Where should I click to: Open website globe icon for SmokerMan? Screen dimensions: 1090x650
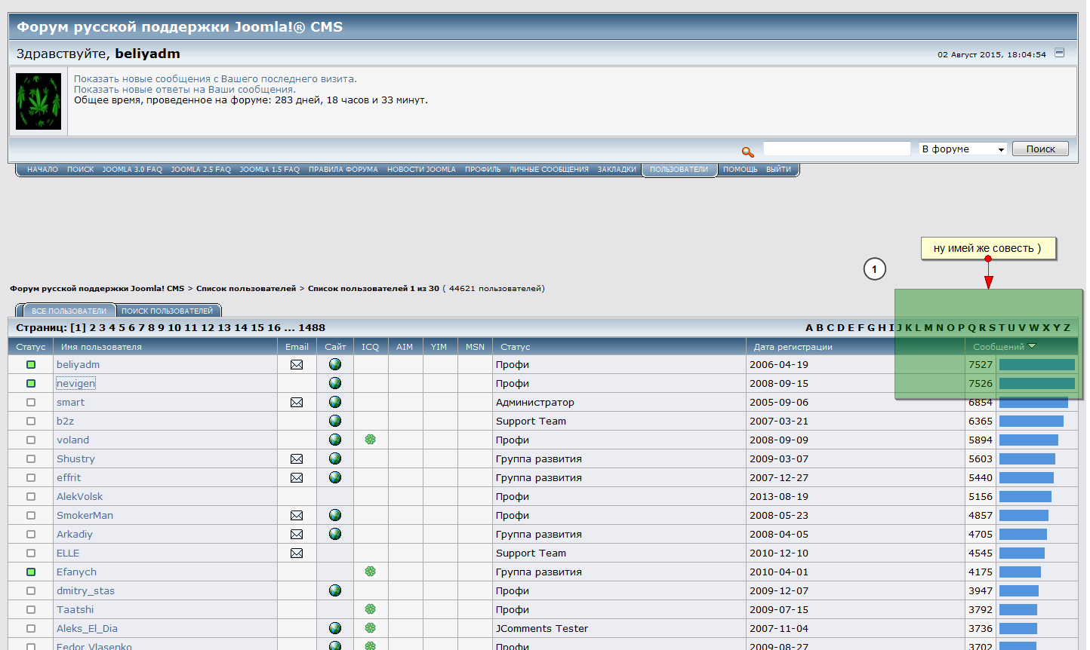tap(335, 515)
